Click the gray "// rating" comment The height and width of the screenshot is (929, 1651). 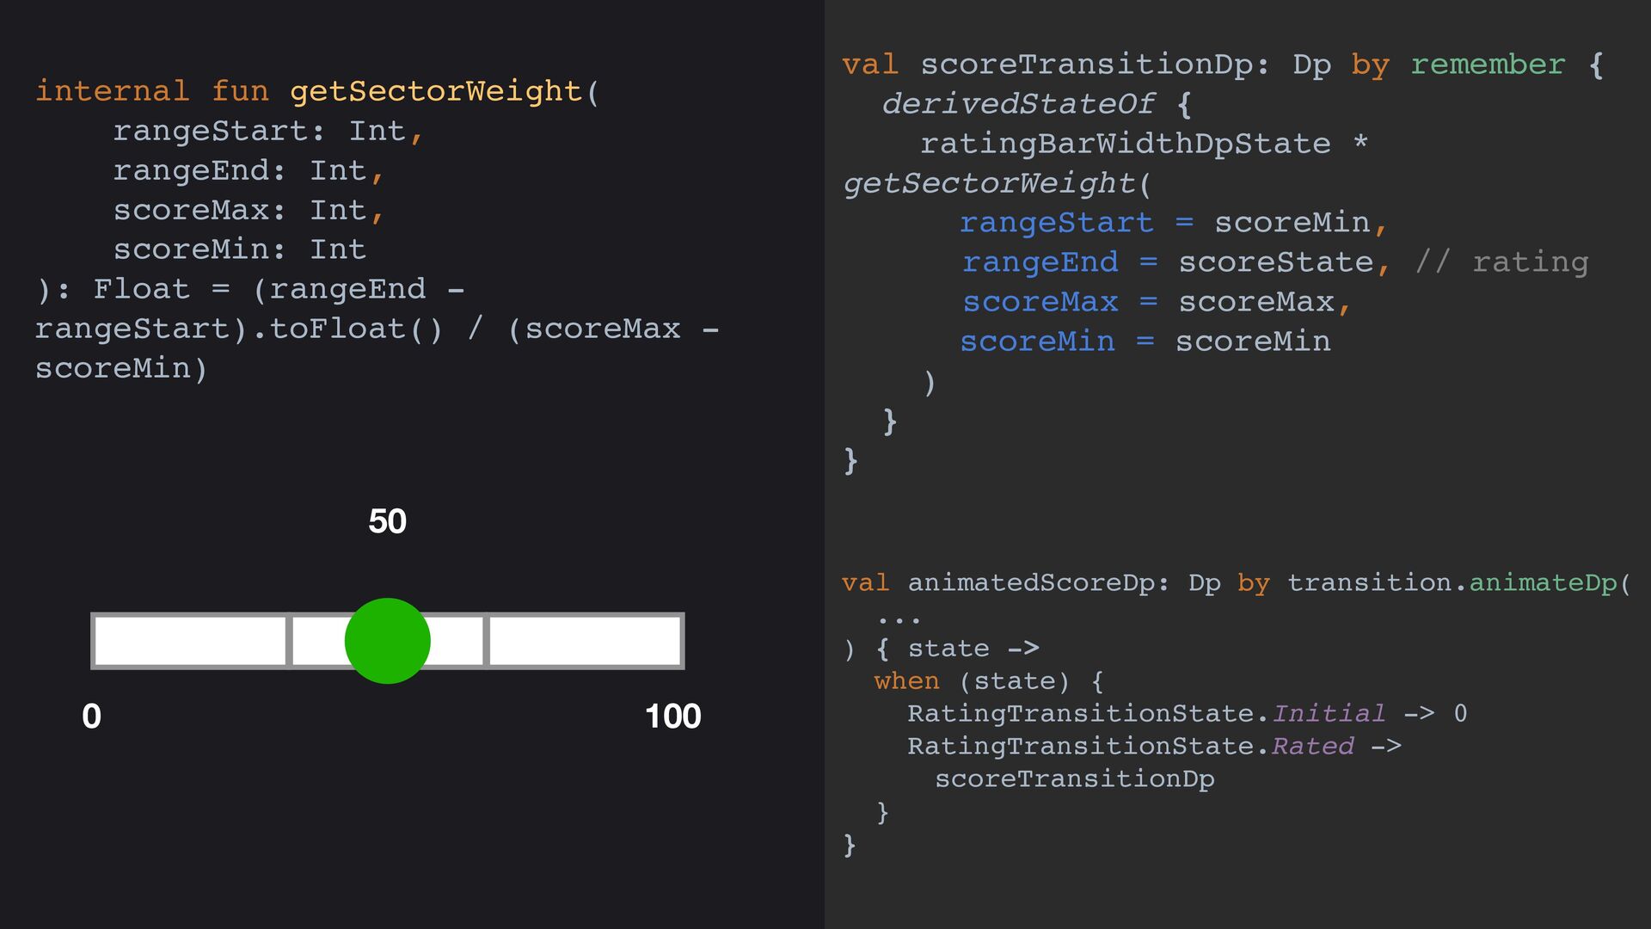pyautogui.click(x=1501, y=262)
